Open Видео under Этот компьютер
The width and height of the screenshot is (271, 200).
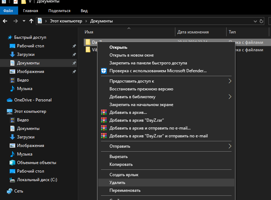23,120
